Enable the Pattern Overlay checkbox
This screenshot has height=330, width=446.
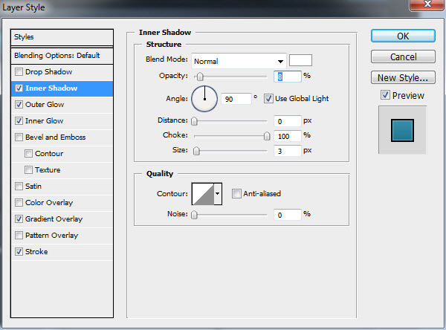pos(19,236)
